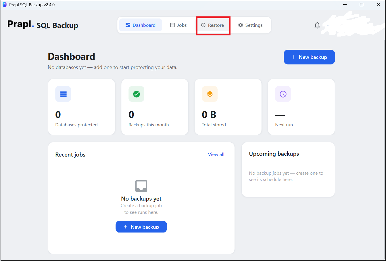This screenshot has height=261, width=386.
Task: Click the Dashboard heading text
Action: [x=72, y=56]
